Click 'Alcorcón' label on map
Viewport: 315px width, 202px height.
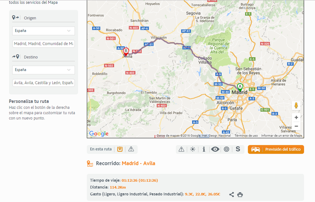[x=225, y=103]
